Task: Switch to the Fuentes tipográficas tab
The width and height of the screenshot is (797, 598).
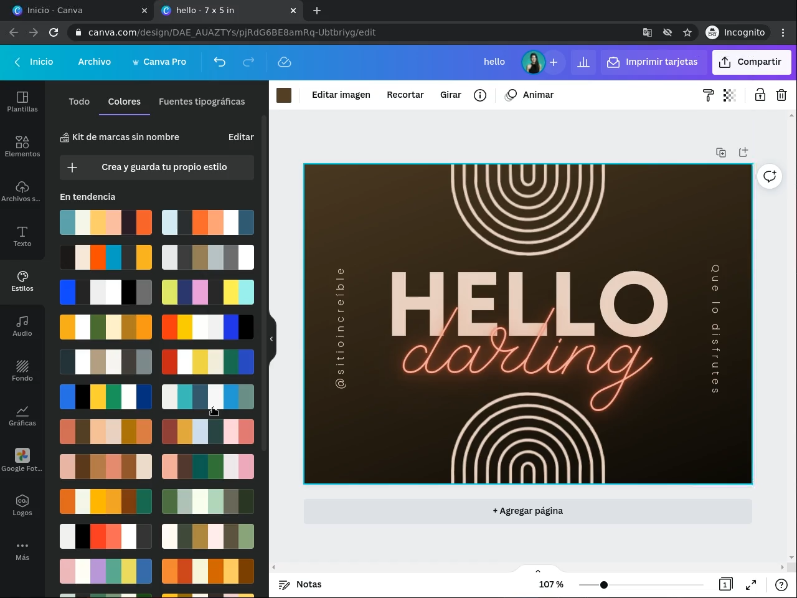Action: (x=202, y=102)
